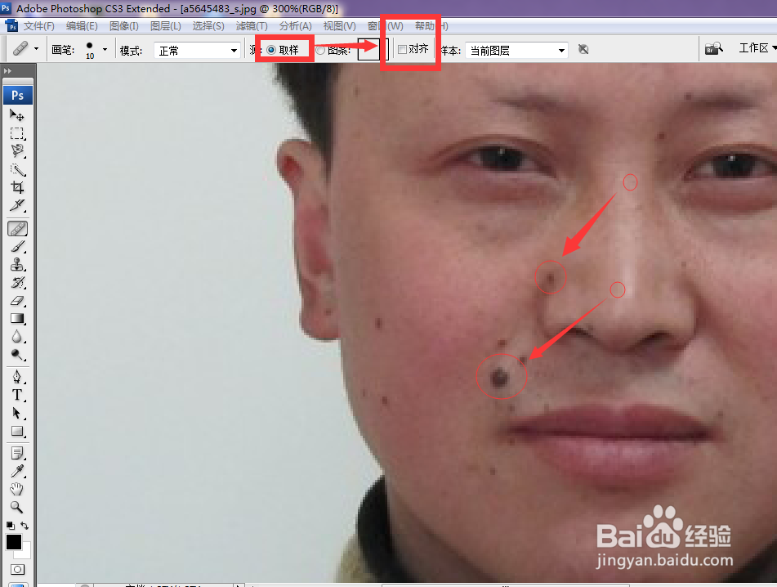Screen dimensions: 777x587
Task: Select the Horizontal Type tool
Action: click(x=17, y=395)
